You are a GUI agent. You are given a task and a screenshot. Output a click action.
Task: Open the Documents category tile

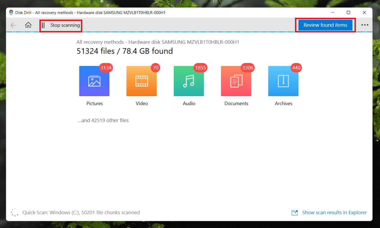coord(236,81)
